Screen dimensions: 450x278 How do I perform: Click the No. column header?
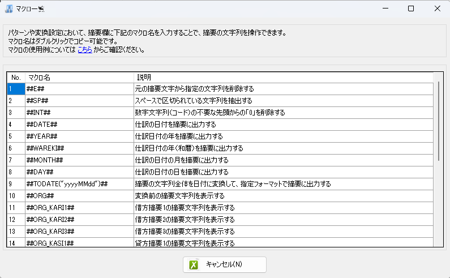(x=16, y=77)
